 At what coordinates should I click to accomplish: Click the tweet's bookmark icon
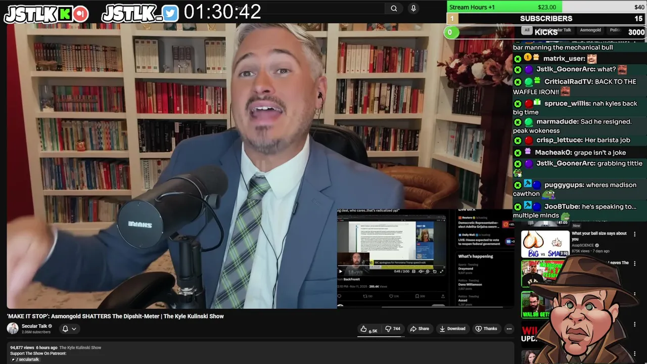[x=417, y=296]
